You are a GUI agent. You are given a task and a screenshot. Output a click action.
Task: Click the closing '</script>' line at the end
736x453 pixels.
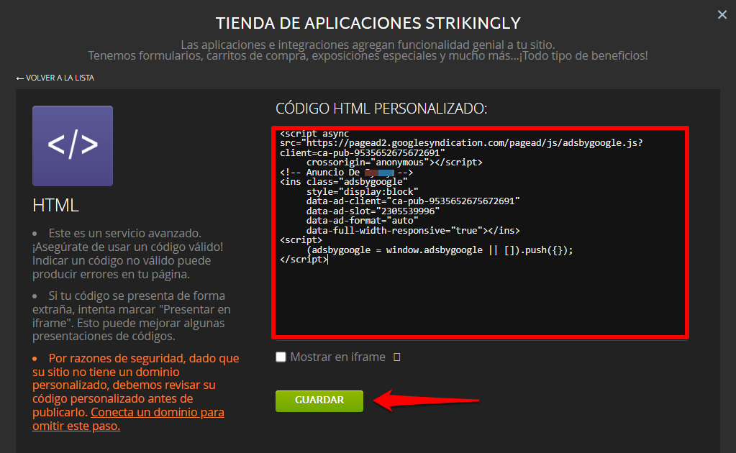pos(303,260)
